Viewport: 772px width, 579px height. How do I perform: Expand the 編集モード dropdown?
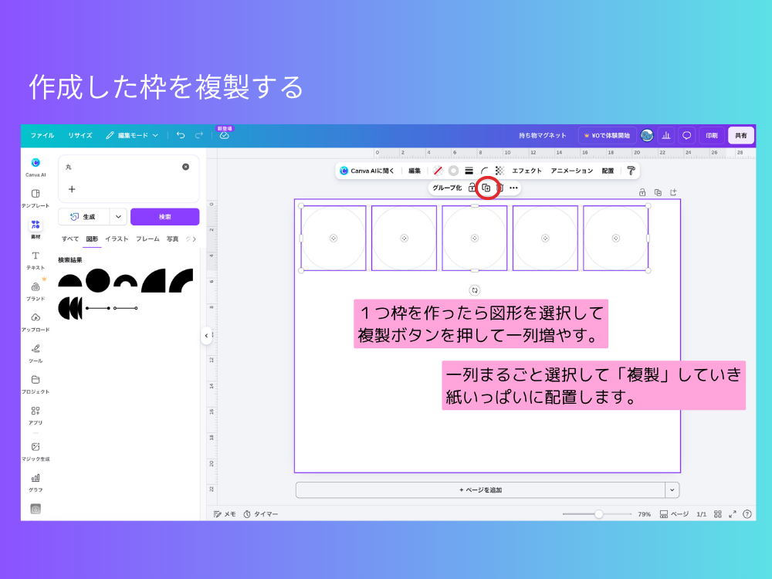pyautogui.click(x=132, y=135)
